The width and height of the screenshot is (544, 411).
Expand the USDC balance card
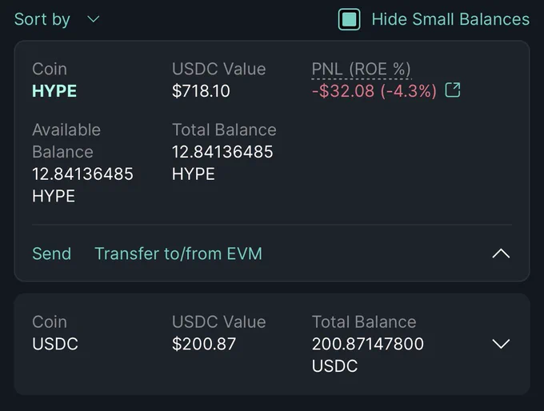[501, 344]
